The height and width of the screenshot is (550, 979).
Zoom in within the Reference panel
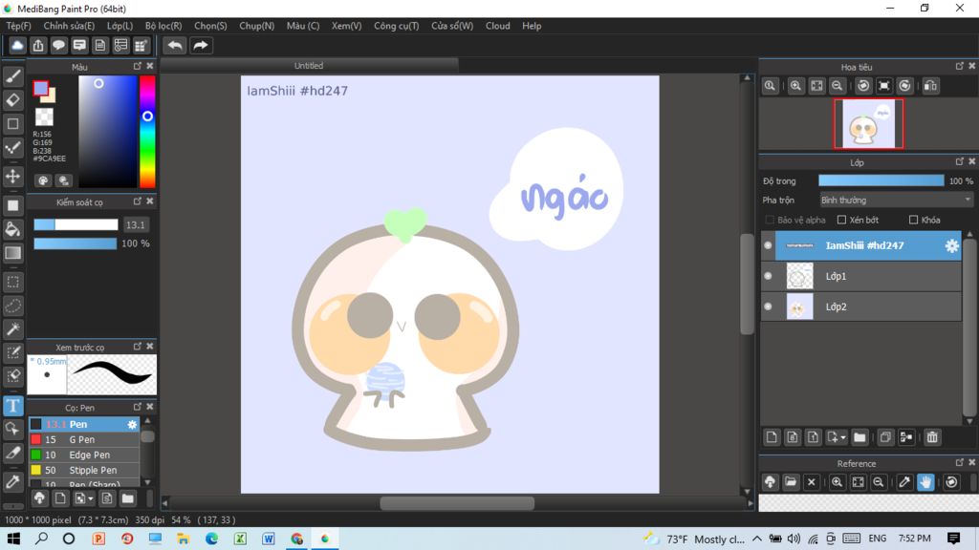click(838, 482)
